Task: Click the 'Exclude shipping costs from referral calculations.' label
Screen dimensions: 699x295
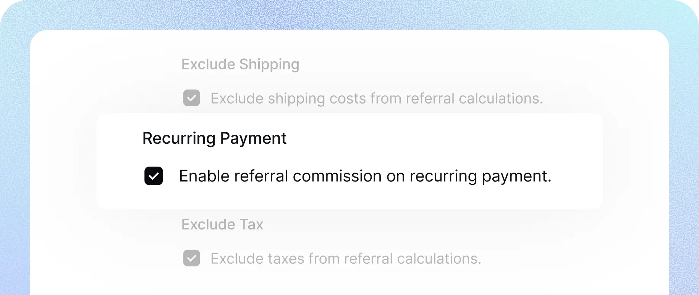Action: pos(376,98)
